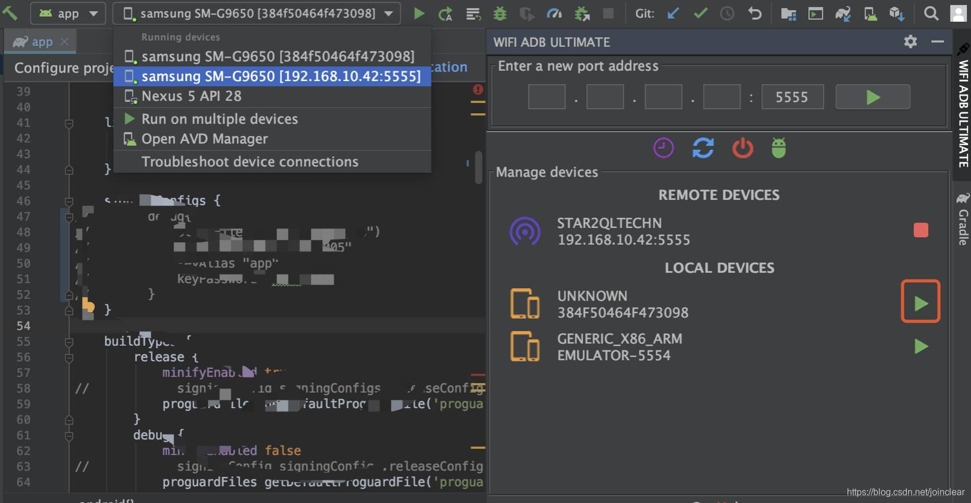
Task: Click Git Rollback undo arrow icon
Action: point(755,13)
